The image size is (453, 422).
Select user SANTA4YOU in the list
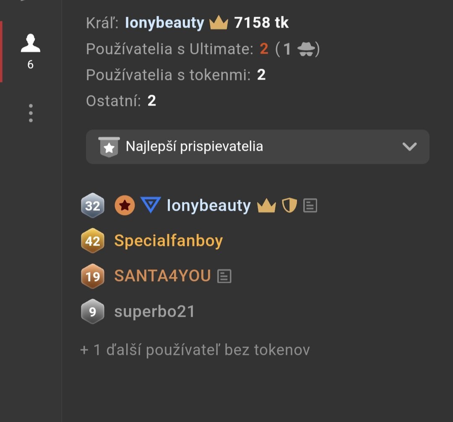tap(162, 276)
